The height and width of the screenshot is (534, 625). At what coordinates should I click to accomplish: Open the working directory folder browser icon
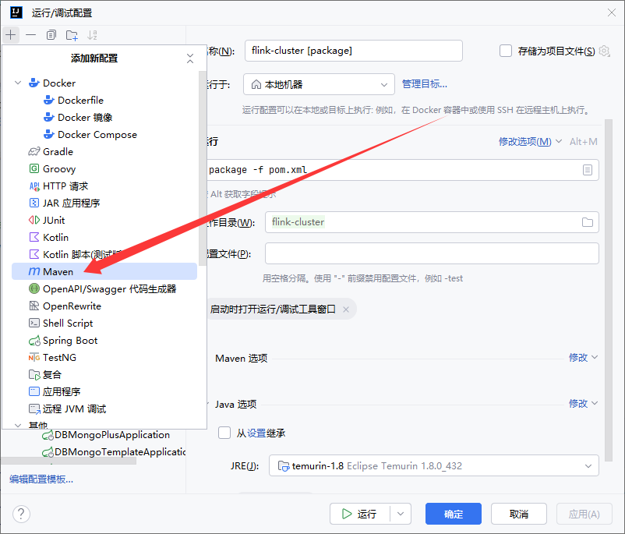(x=588, y=222)
